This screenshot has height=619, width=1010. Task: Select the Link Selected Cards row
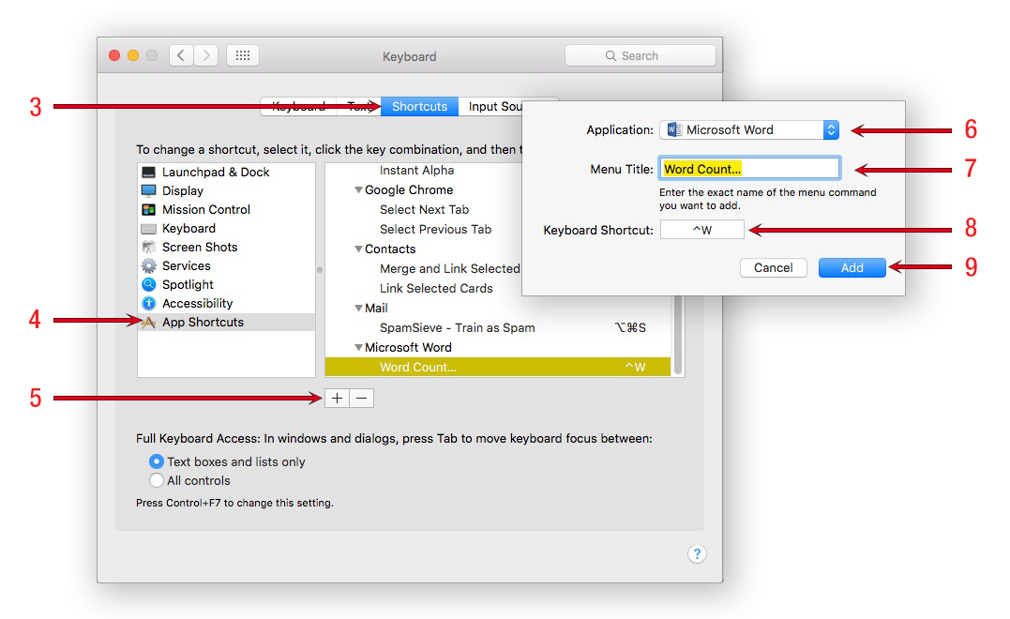pyautogui.click(x=436, y=289)
